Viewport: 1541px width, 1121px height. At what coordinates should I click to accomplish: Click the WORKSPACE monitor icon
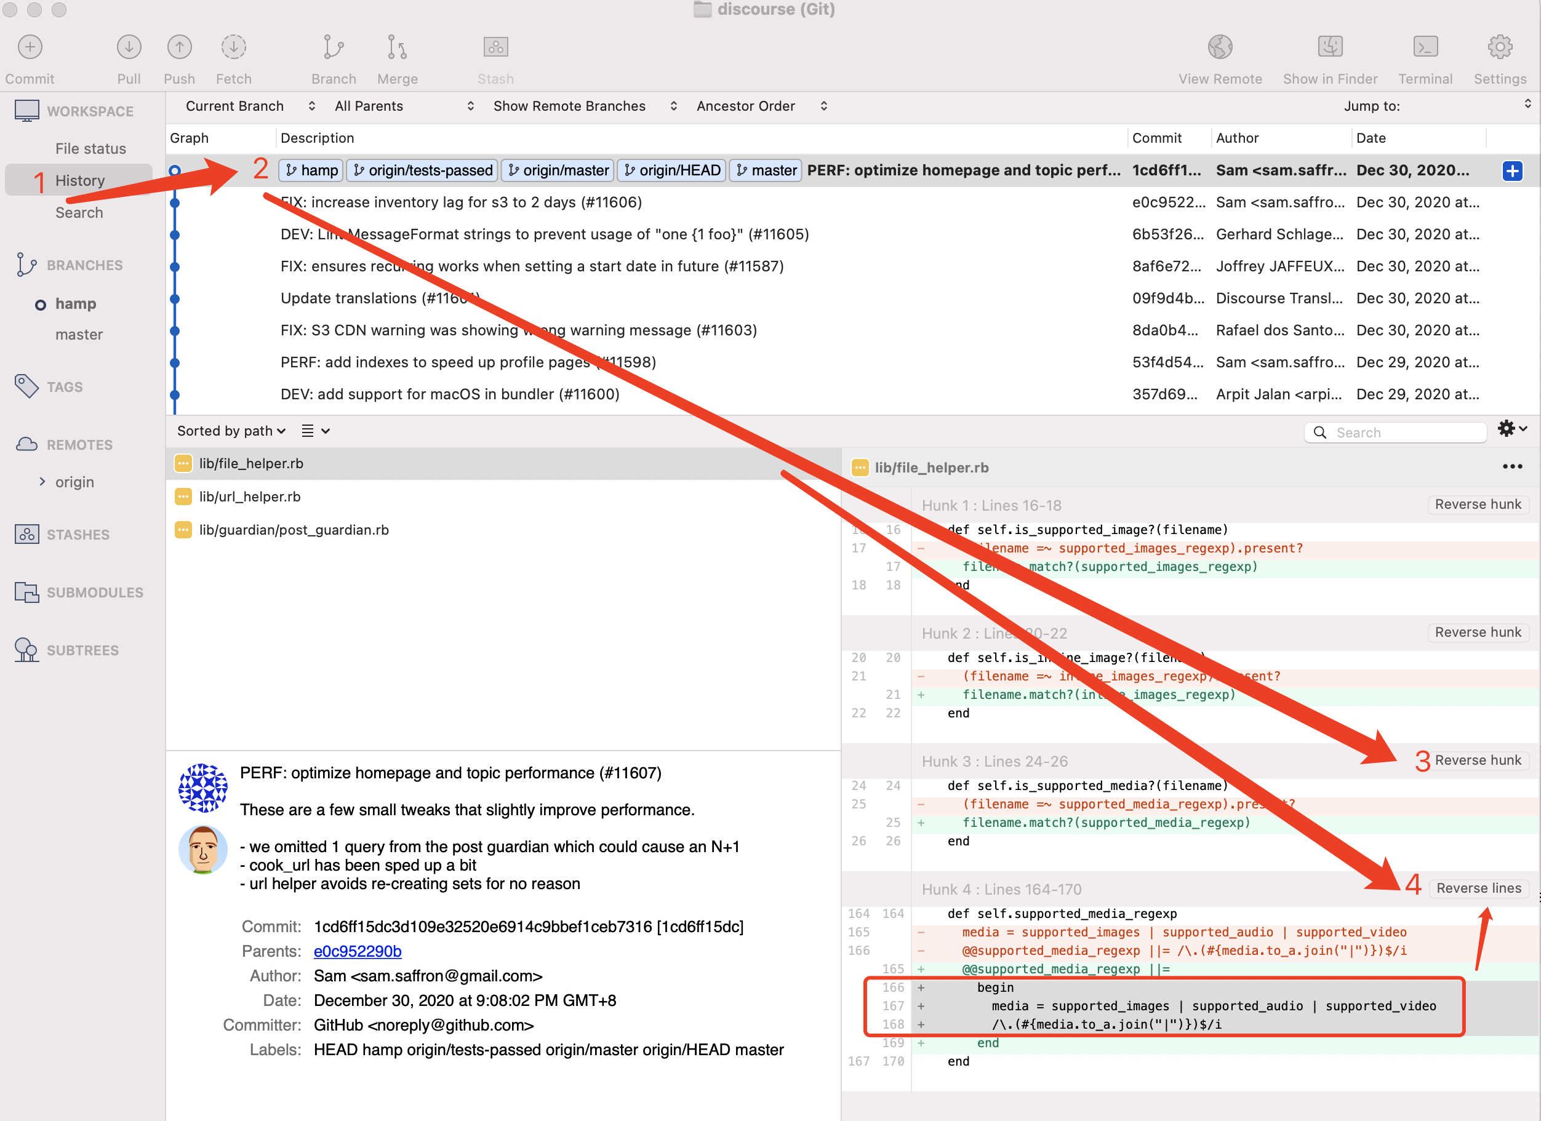[x=26, y=111]
